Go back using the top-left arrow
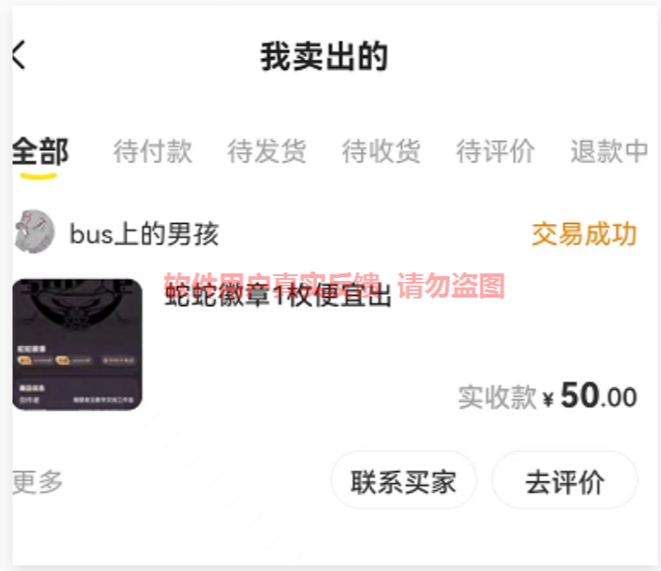This screenshot has height=571, width=661. pos(19,55)
